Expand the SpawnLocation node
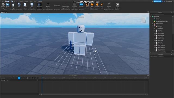This screenshot has height=98, width=174. click(153, 23)
